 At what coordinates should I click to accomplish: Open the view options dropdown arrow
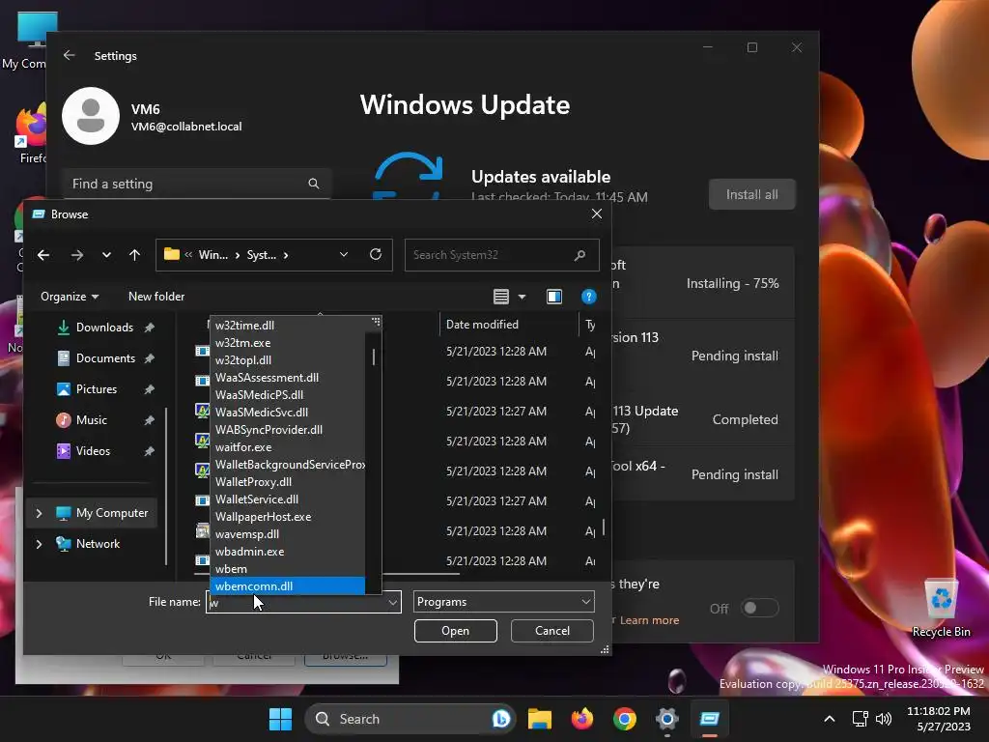click(522, 297)
